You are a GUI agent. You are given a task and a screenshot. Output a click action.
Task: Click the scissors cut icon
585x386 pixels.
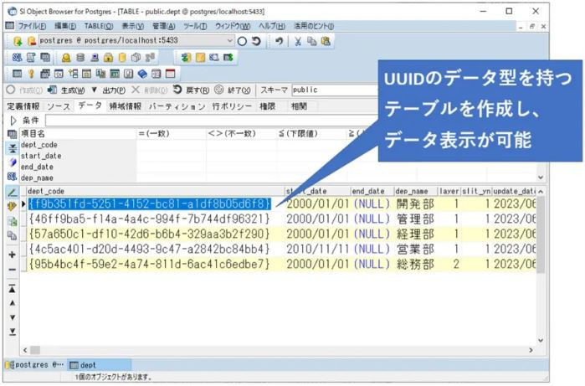pyautogui.click(x=298, y=41)
